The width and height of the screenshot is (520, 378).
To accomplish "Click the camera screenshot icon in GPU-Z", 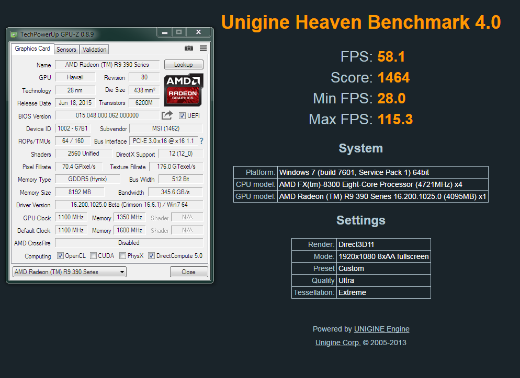I will pyautogui.click(x=189, y=49).
